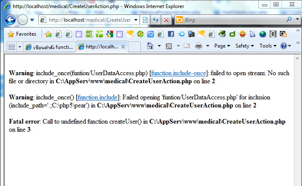Open the Safety menu
This screenshot has width=302, height=186.
pos(245,46)
